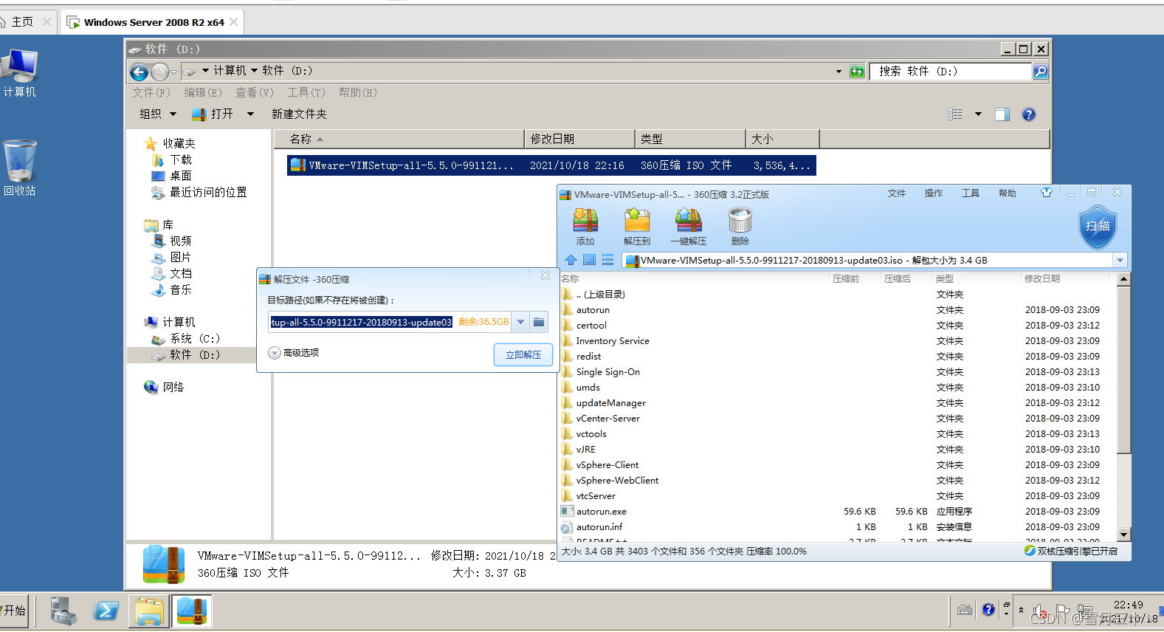The width and height of the screenshot is (1164, 632).
Task: Select 下载 in the navigation pane
Action: [172, 159]
